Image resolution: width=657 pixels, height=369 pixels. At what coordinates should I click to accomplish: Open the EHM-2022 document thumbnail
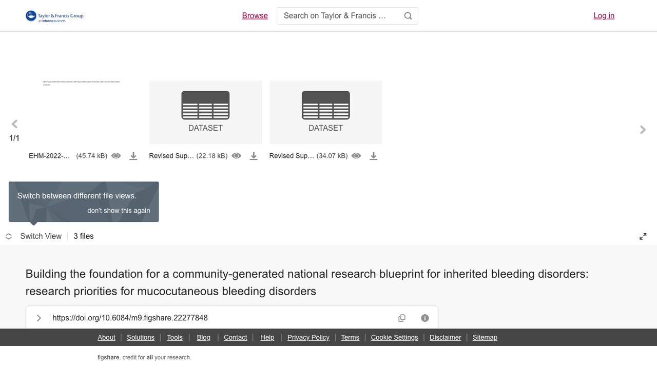click(x=85, y=112)
